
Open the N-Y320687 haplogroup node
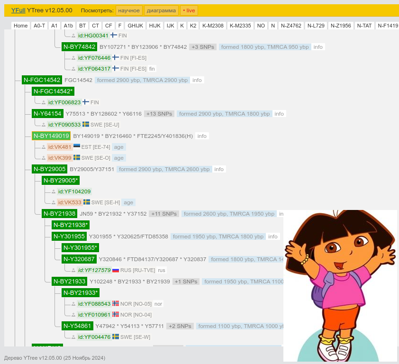point(79,259)
